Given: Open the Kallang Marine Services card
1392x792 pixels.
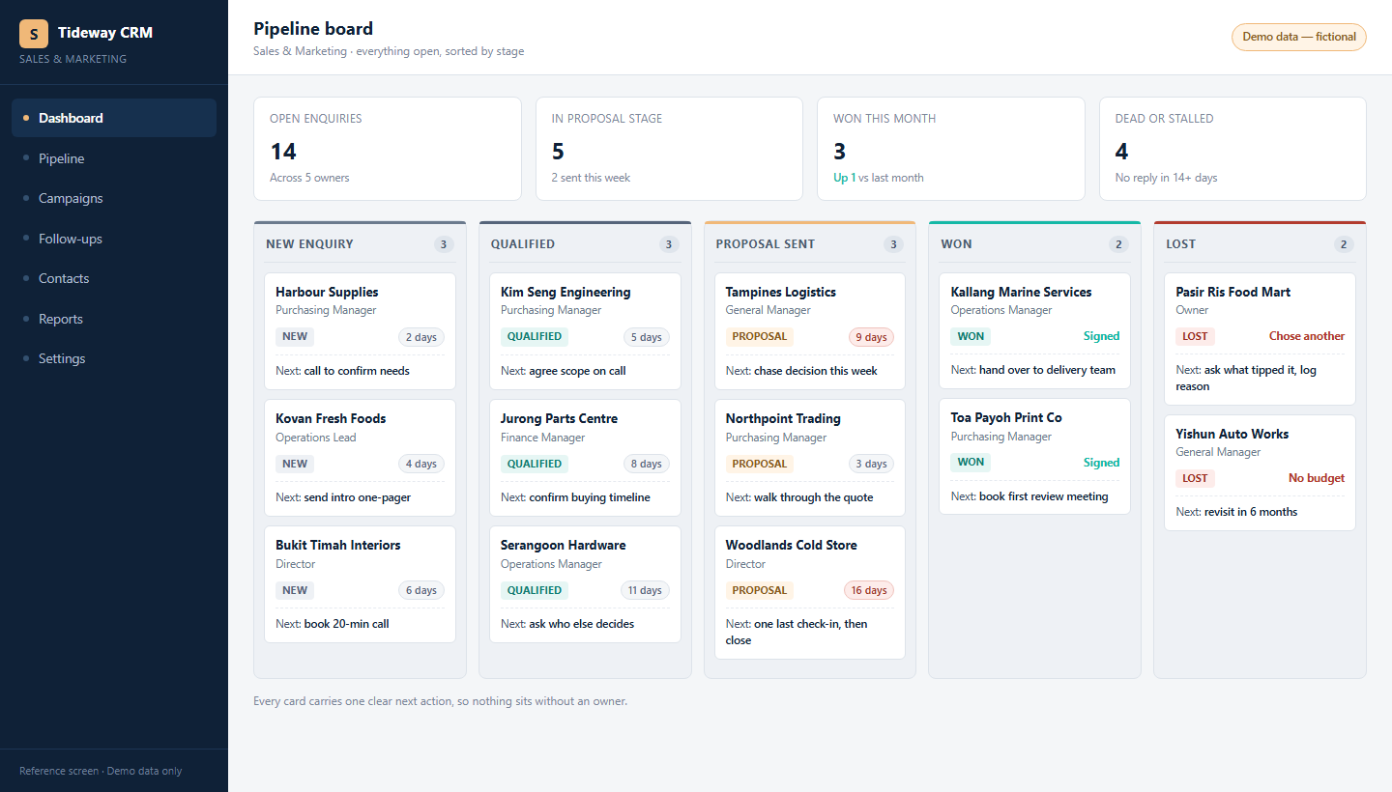Looking at the screenshot, I should pyautogui.click(x=1034, y=330).
